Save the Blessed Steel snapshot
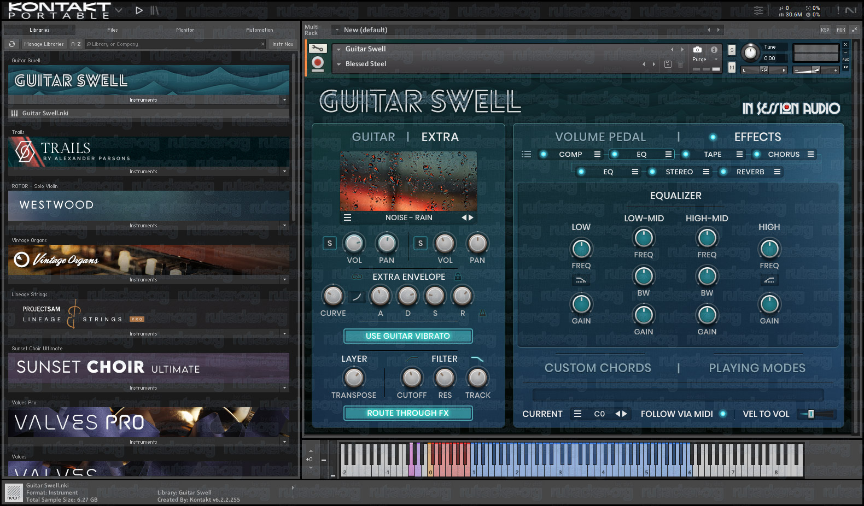Viewport: 864px width, 506px height. pyautogui.click(x=668, y=64)
